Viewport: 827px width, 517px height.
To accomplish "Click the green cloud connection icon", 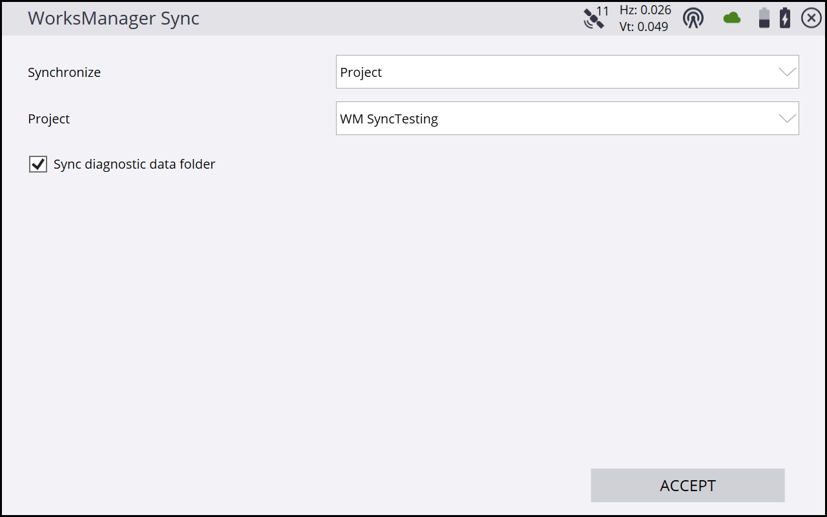I will click(x=732, y=18).
